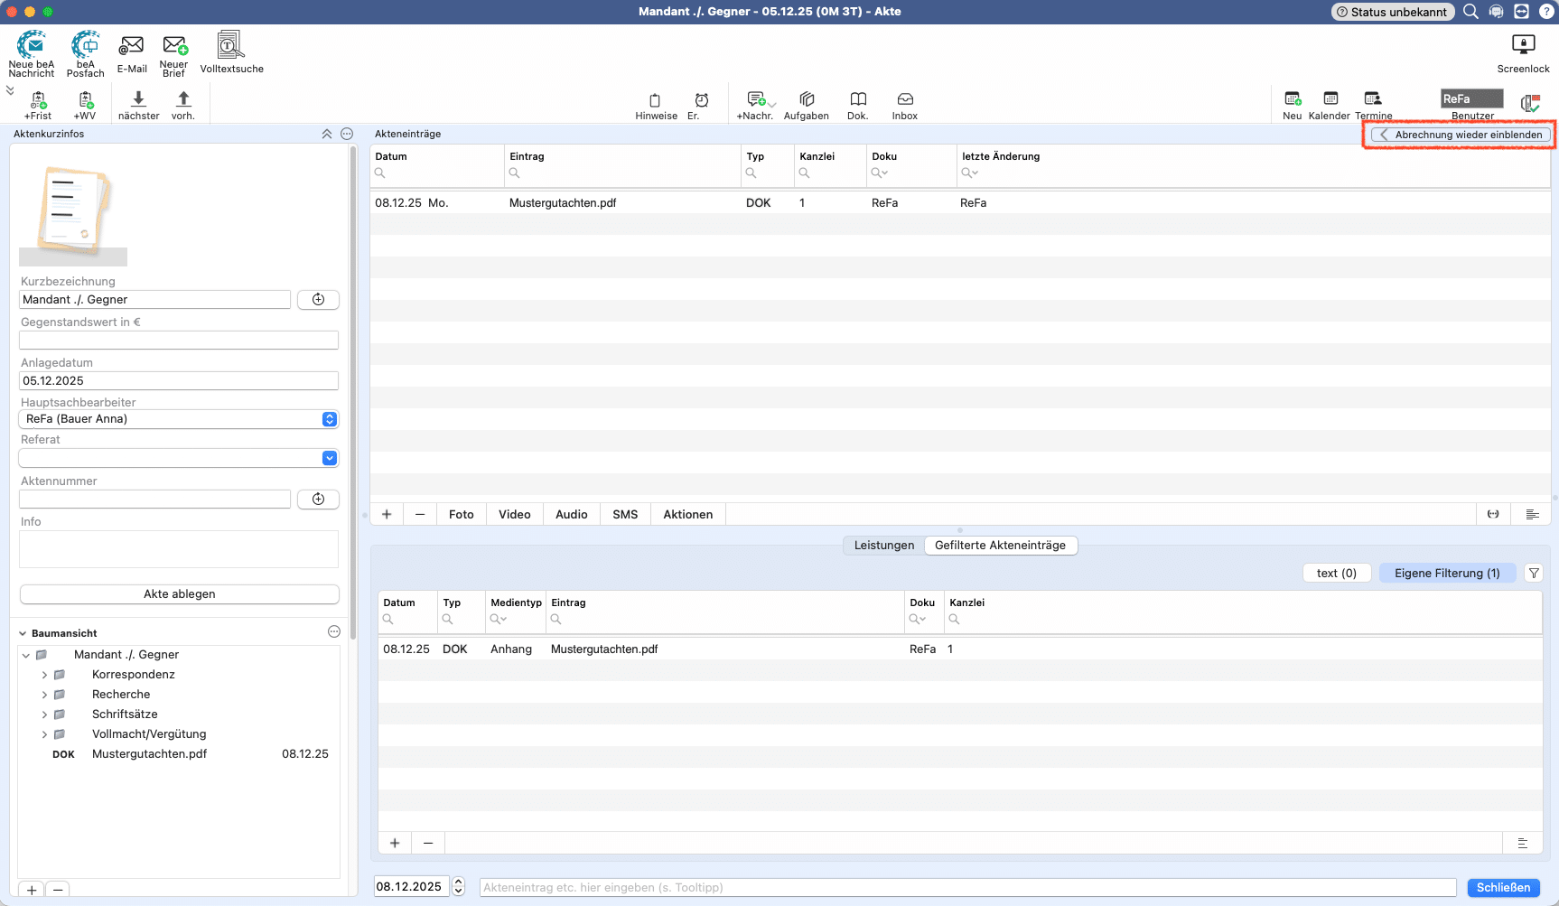Expand the Korrespondenz folder in tree
Screen dimensions: 1559x906
(44, 675)
